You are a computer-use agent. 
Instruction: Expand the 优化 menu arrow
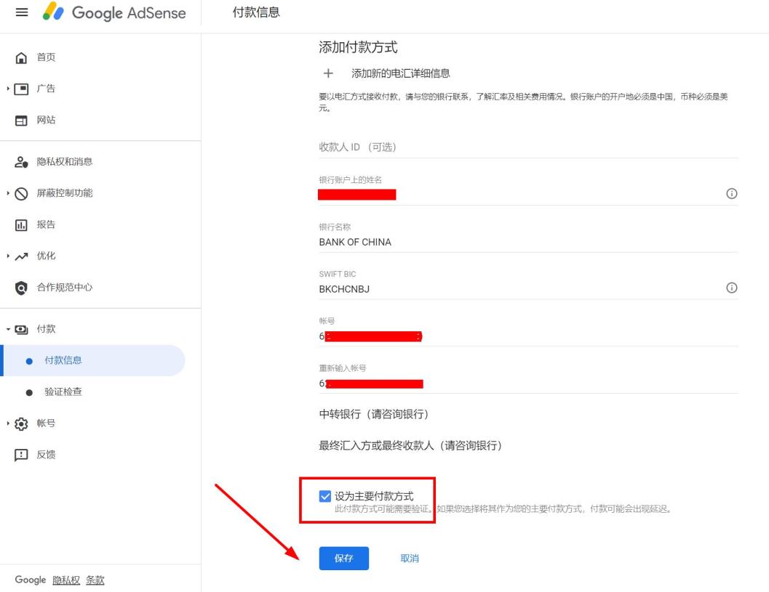point(8,256)
